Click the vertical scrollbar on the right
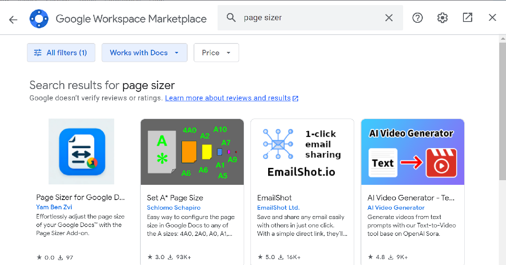 tap(502, 110)
